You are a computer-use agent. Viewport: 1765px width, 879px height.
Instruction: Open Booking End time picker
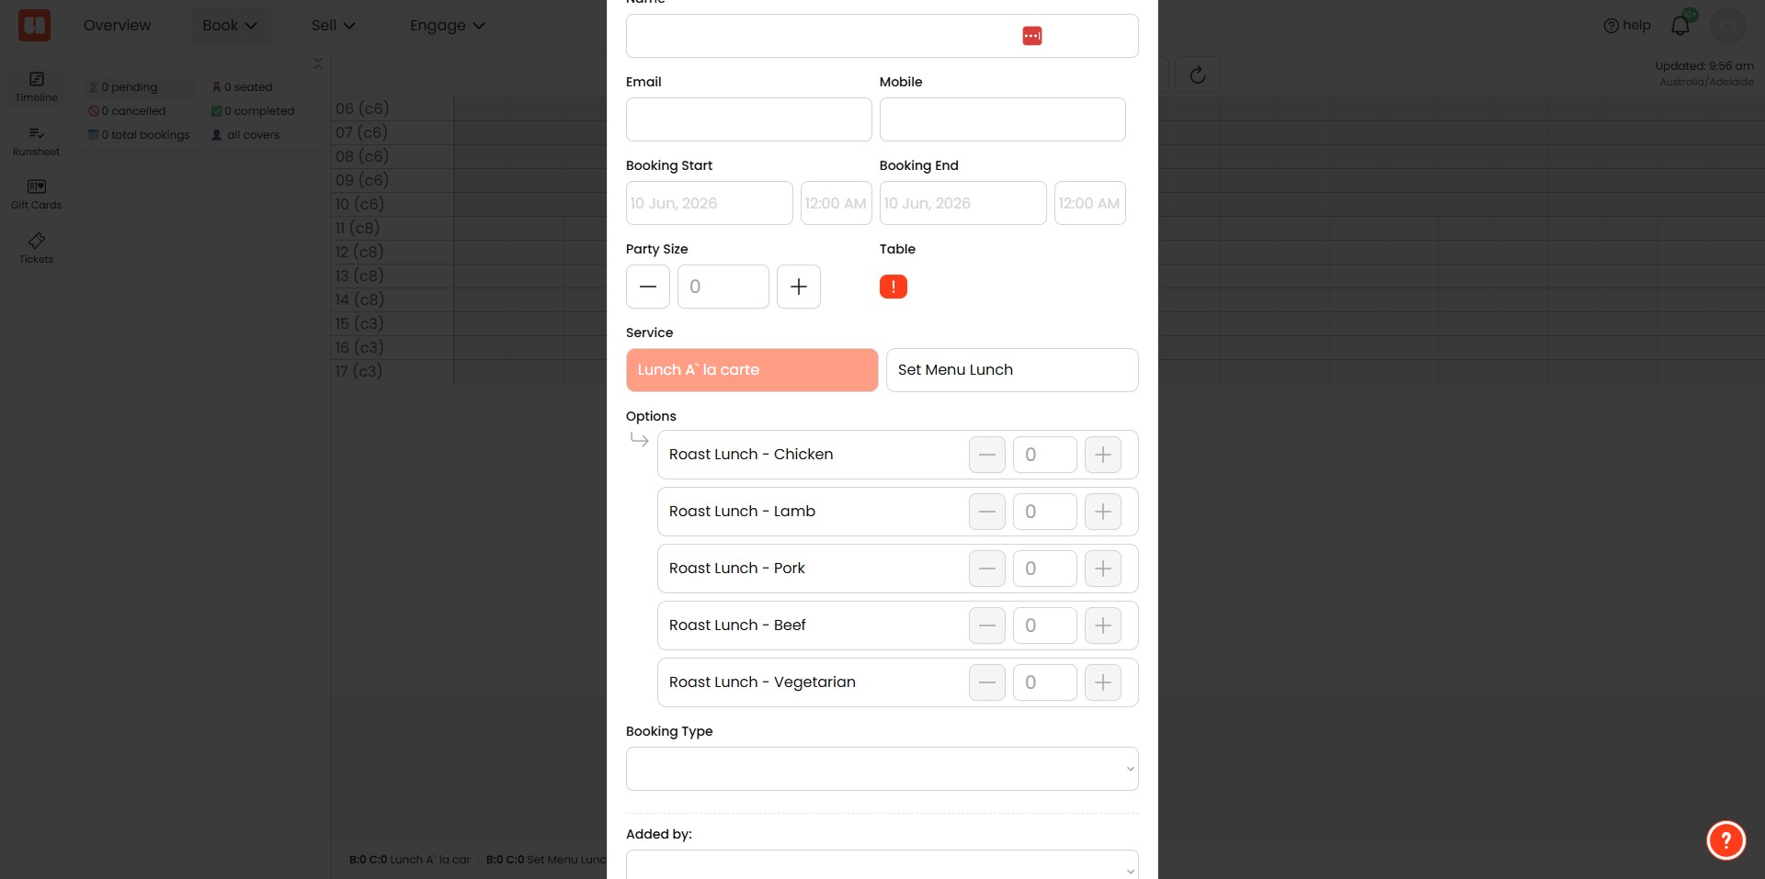pos(1090,203)
